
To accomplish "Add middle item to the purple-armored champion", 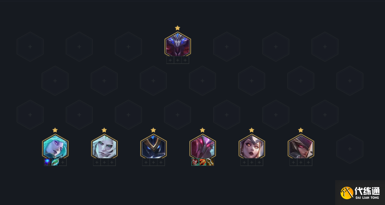I will pyautogui.click(x=178, y=60).
